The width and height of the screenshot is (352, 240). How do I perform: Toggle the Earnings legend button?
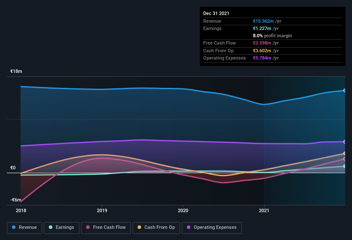(x=61, y=228)
